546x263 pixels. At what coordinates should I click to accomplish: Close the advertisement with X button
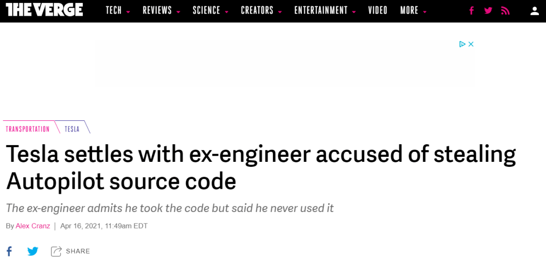click(471, 44)
